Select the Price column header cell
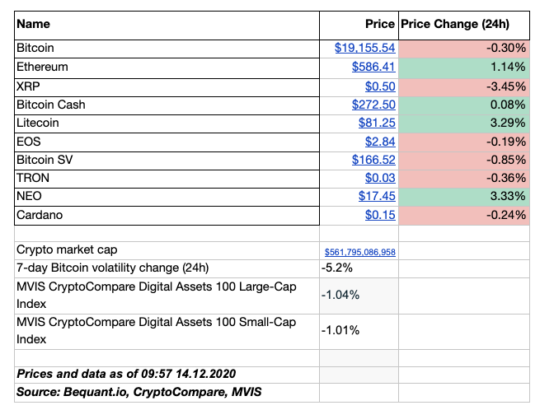 [x=357, y=26]
